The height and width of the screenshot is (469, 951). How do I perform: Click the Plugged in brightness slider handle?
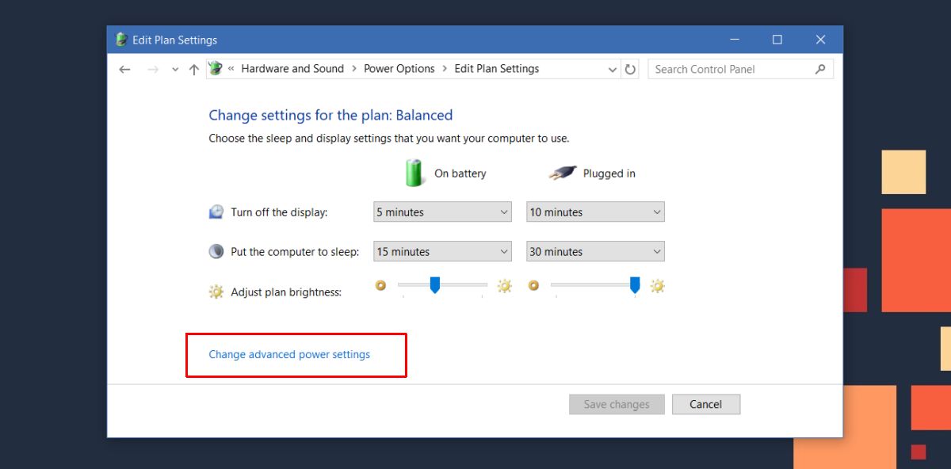click(635, 285)
